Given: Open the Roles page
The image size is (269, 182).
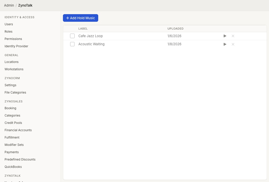Looking at the screenshot, I should pyautogui.click(x=8, y=32).
